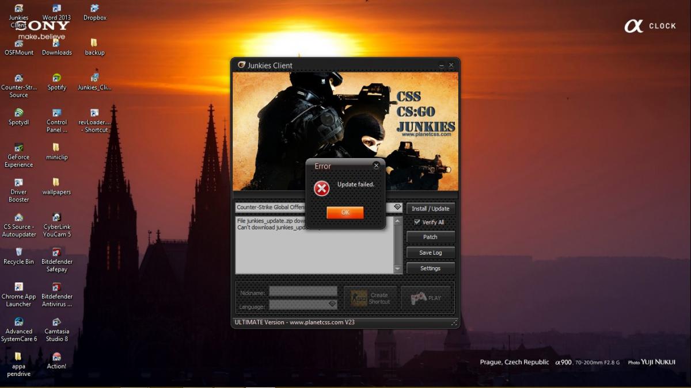This screenshot has width=691, height=388.
Task: Minimize the Junkies Client window
Action: (x=442, y=66)
